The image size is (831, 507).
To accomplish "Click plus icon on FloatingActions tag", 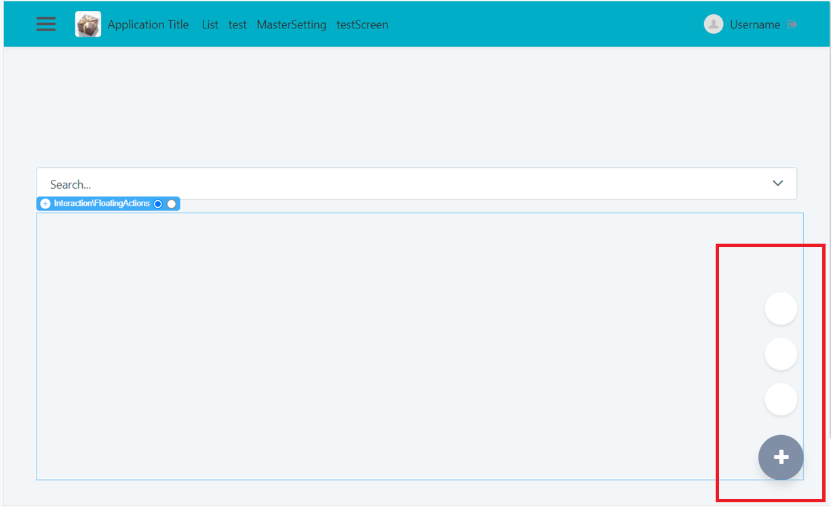I will click(x=45, y=204).
